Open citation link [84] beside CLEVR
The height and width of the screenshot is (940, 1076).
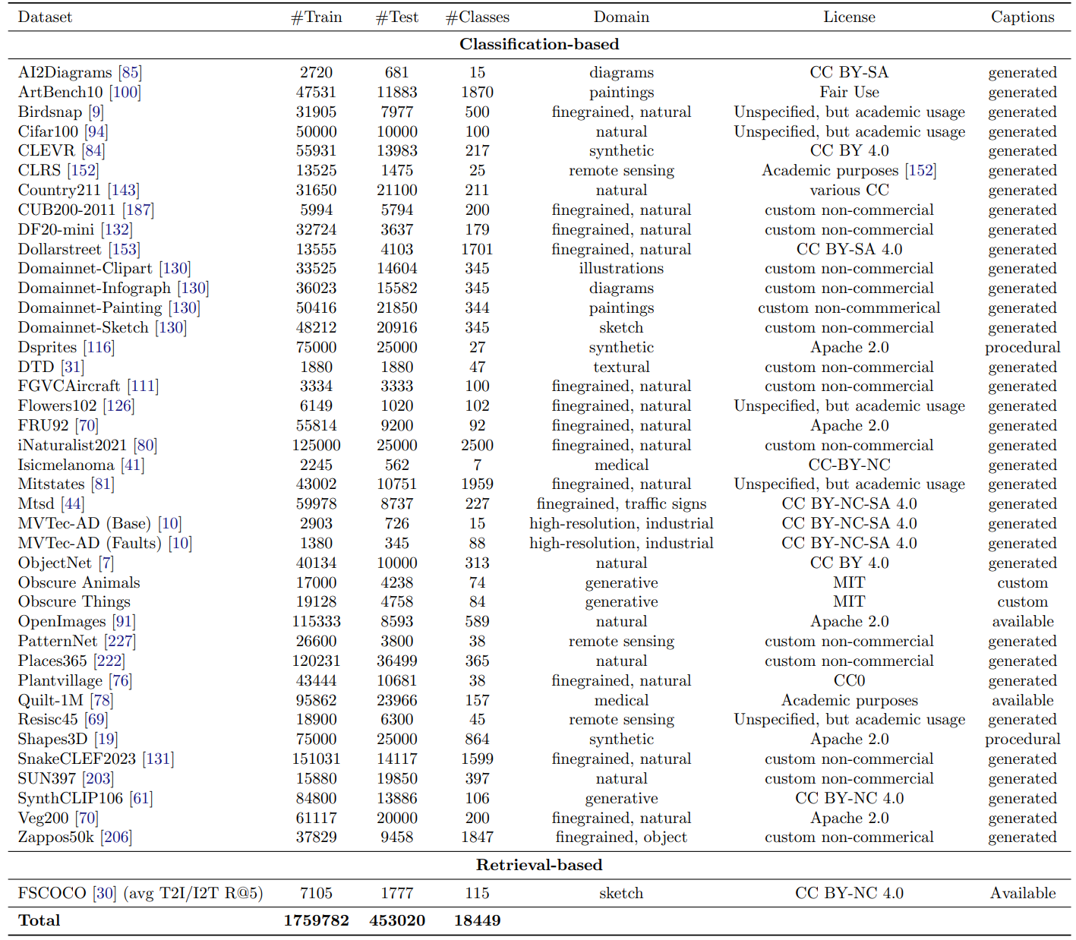pyautogui.click(x=93, y=150)
